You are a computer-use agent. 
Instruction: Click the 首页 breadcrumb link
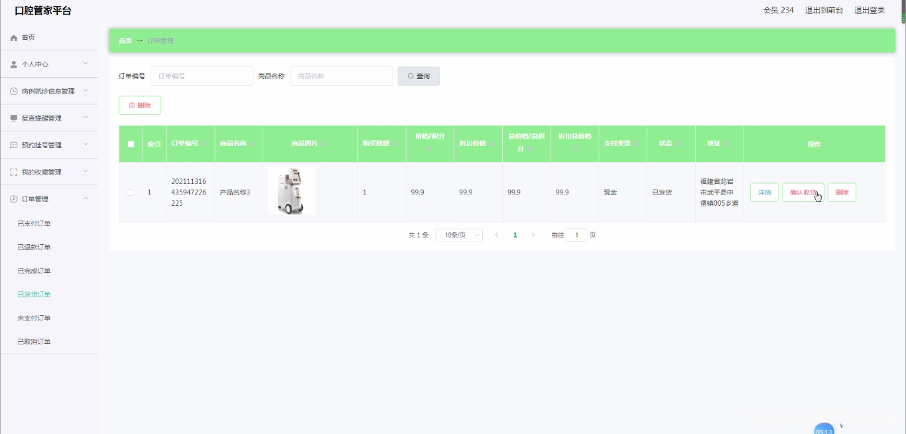[x=125, y=41]
